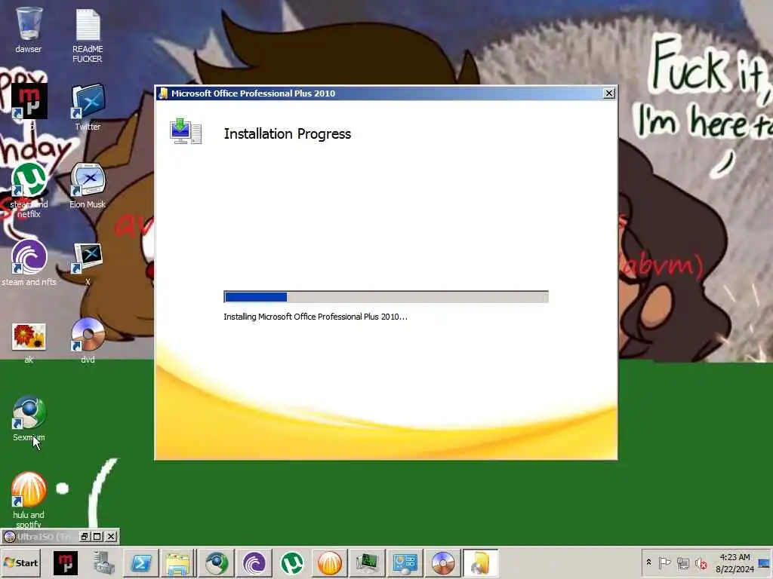Open the Sexmium browser shortcut

(x=29, y=412)
